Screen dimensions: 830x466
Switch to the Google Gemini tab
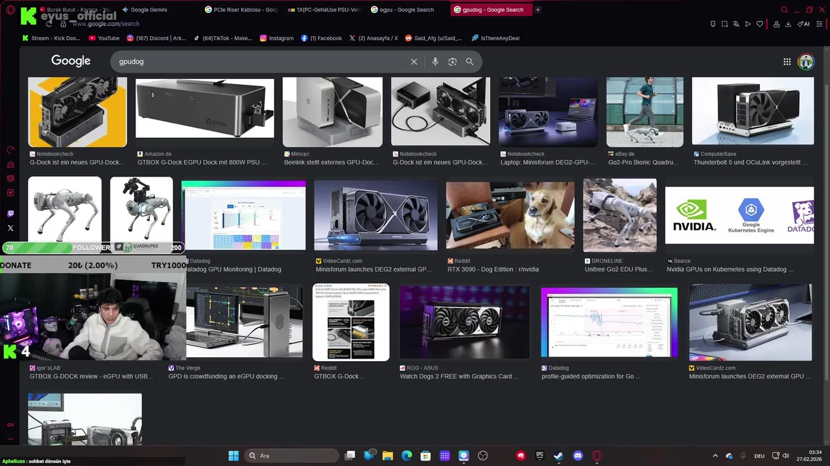tap(158, 10)
